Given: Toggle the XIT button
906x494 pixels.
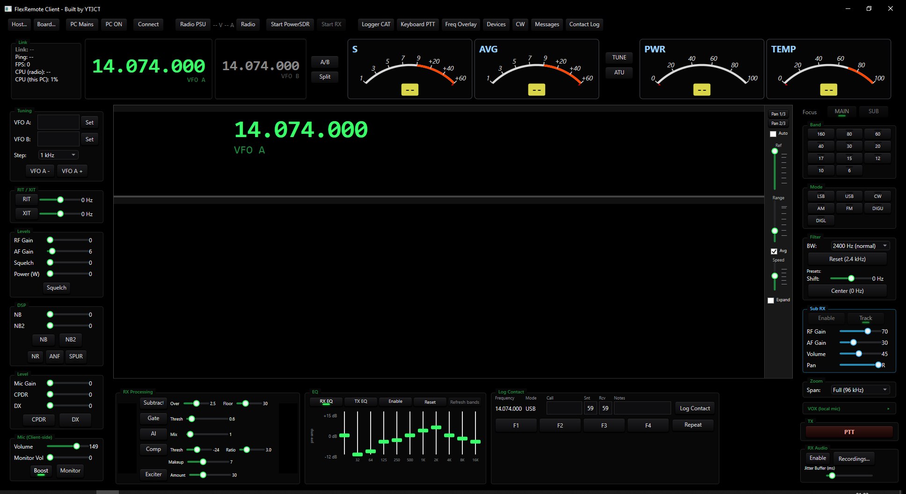Looking at the screenshot, I should coord(27,213).
